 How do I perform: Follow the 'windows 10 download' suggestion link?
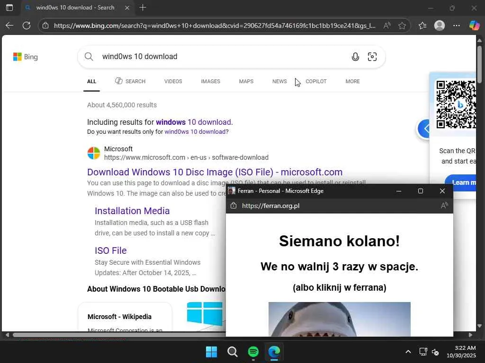(x=194, y=122)
